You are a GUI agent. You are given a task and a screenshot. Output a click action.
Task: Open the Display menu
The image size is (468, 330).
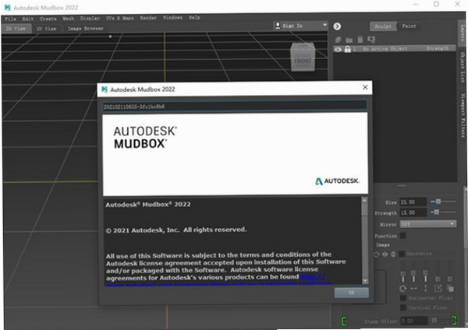90,18
